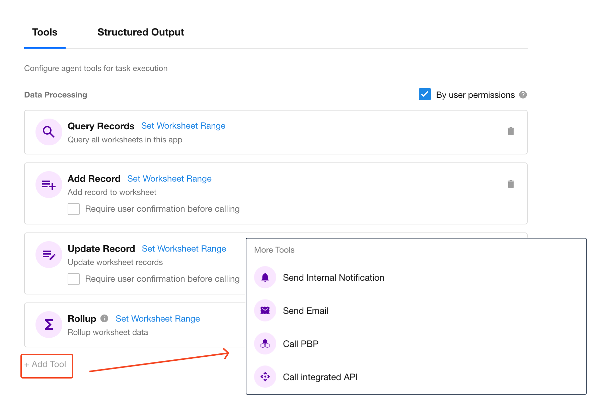This screenshot has height=408, width=600.
Task: Switch to the Structured Output tab
Action: [x=141, y=32]
